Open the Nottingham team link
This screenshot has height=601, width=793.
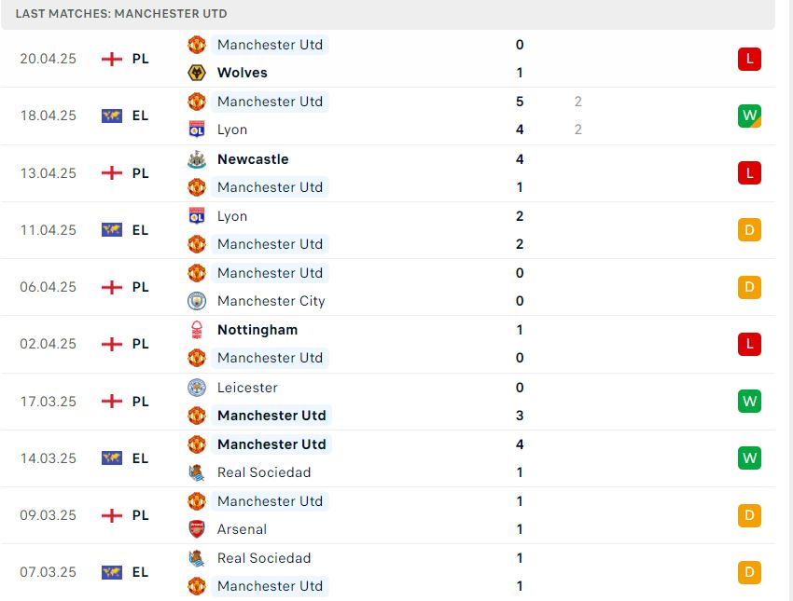pos(257,330)
